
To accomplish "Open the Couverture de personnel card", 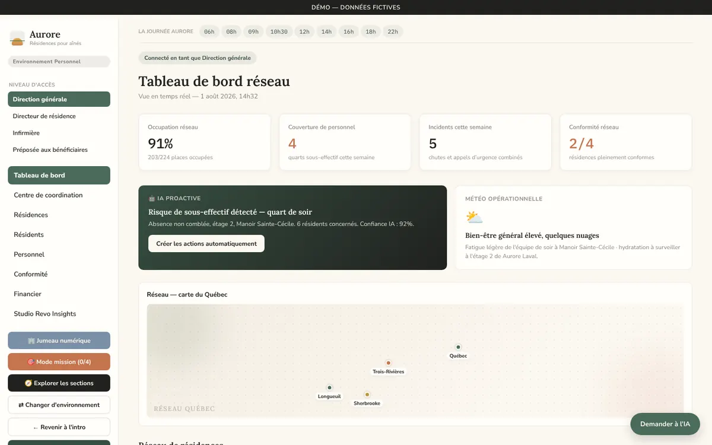I will pos(345,142).
